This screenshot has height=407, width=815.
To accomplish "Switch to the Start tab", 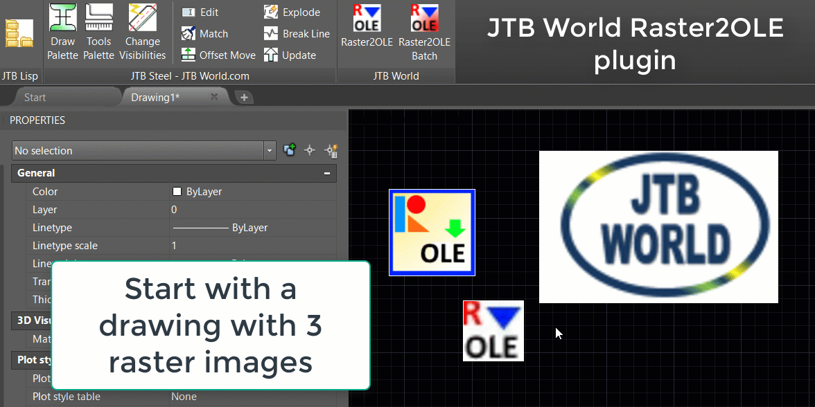I will (x=35, y=97).
